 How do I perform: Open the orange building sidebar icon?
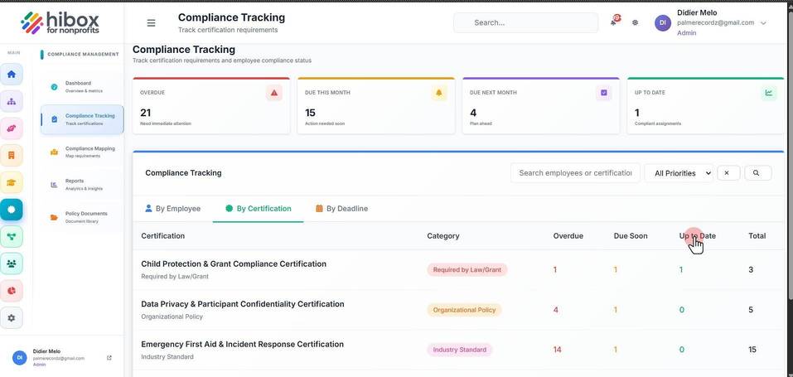12,155
